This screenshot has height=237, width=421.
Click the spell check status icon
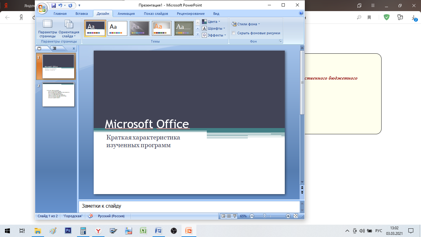[90, 216]
